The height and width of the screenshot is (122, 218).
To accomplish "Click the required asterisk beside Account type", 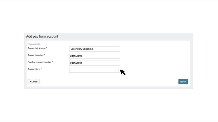I will (x=41, y=69).
